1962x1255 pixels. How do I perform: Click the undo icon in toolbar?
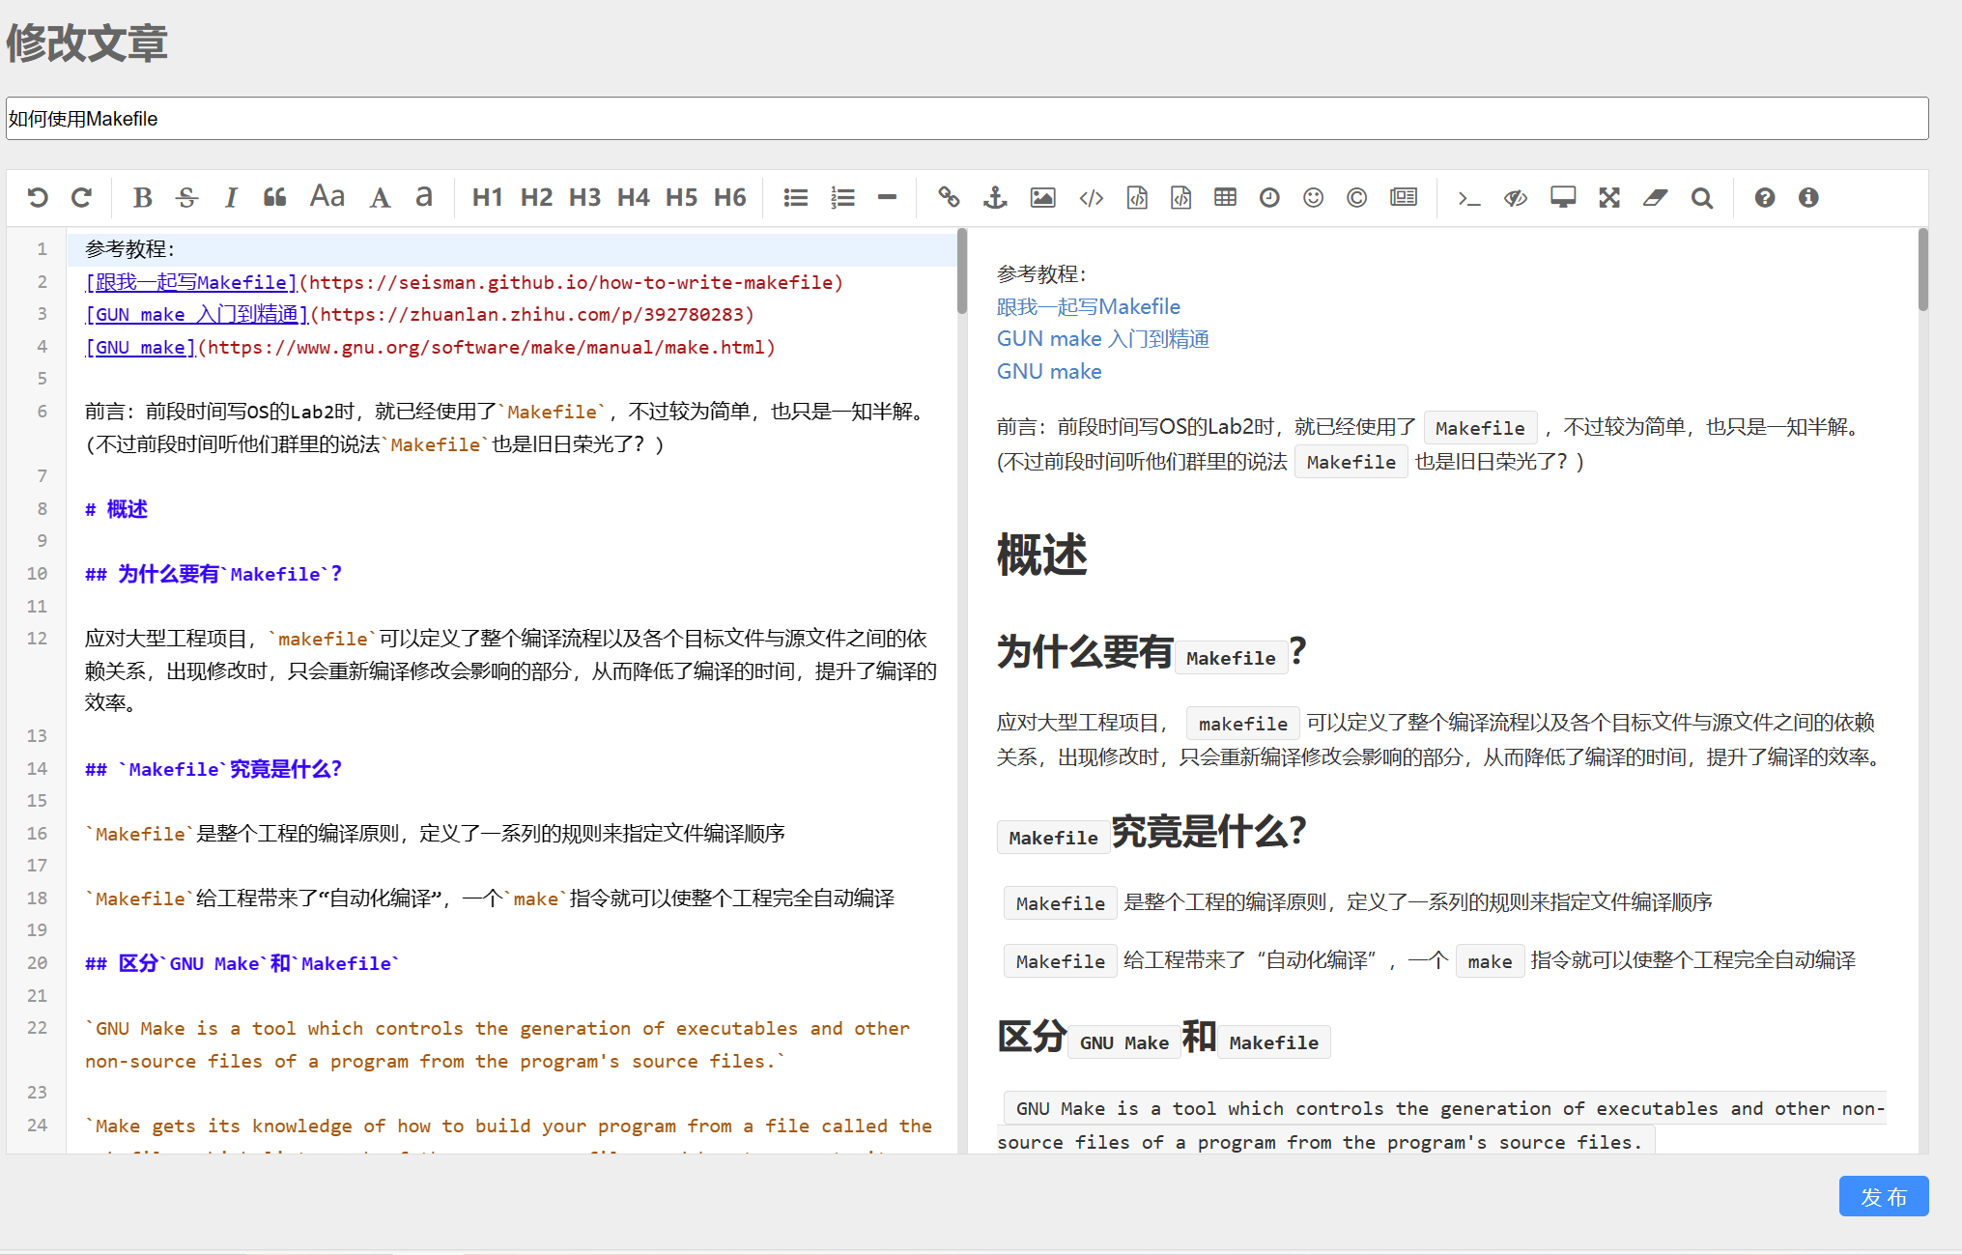click(38, 198)
